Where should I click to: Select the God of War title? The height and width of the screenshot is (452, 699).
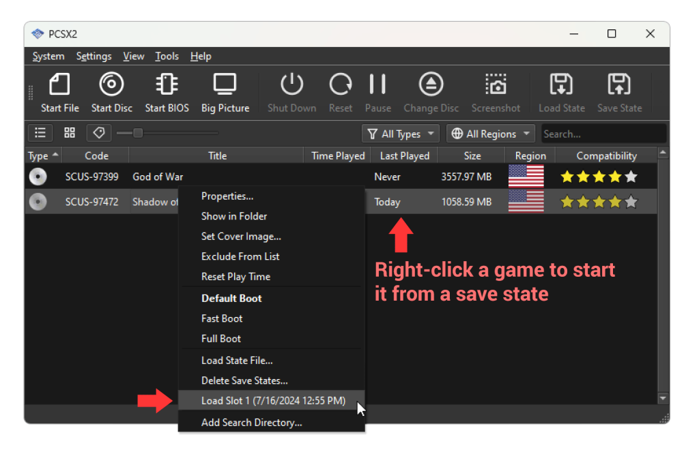(158, 177)
